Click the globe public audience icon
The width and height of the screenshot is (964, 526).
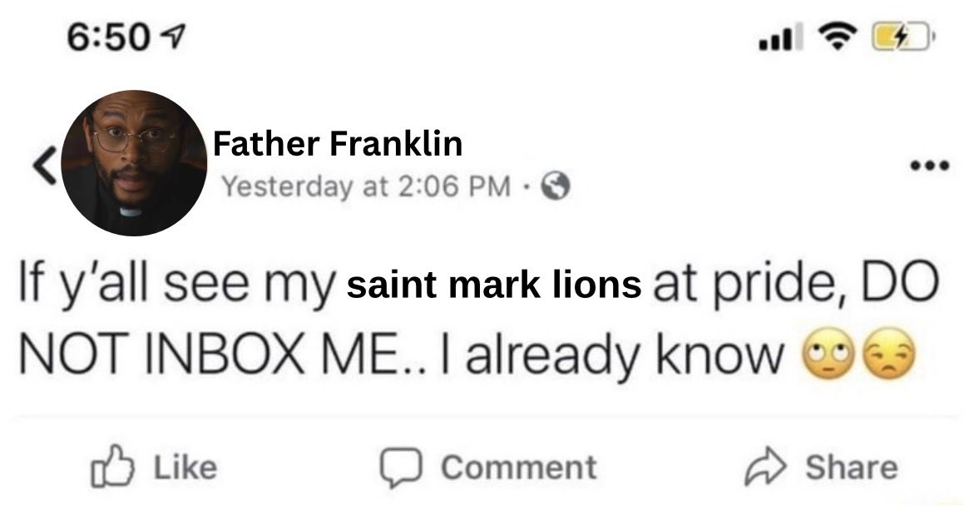[555, 186]
